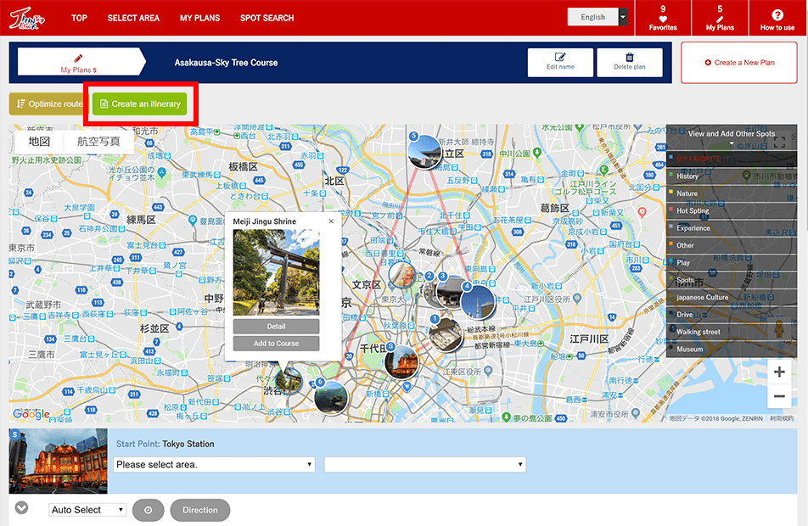The image size is (808, 526).
Task: Open SPOT SEARCH menu item
Action: tap(267, 18)
